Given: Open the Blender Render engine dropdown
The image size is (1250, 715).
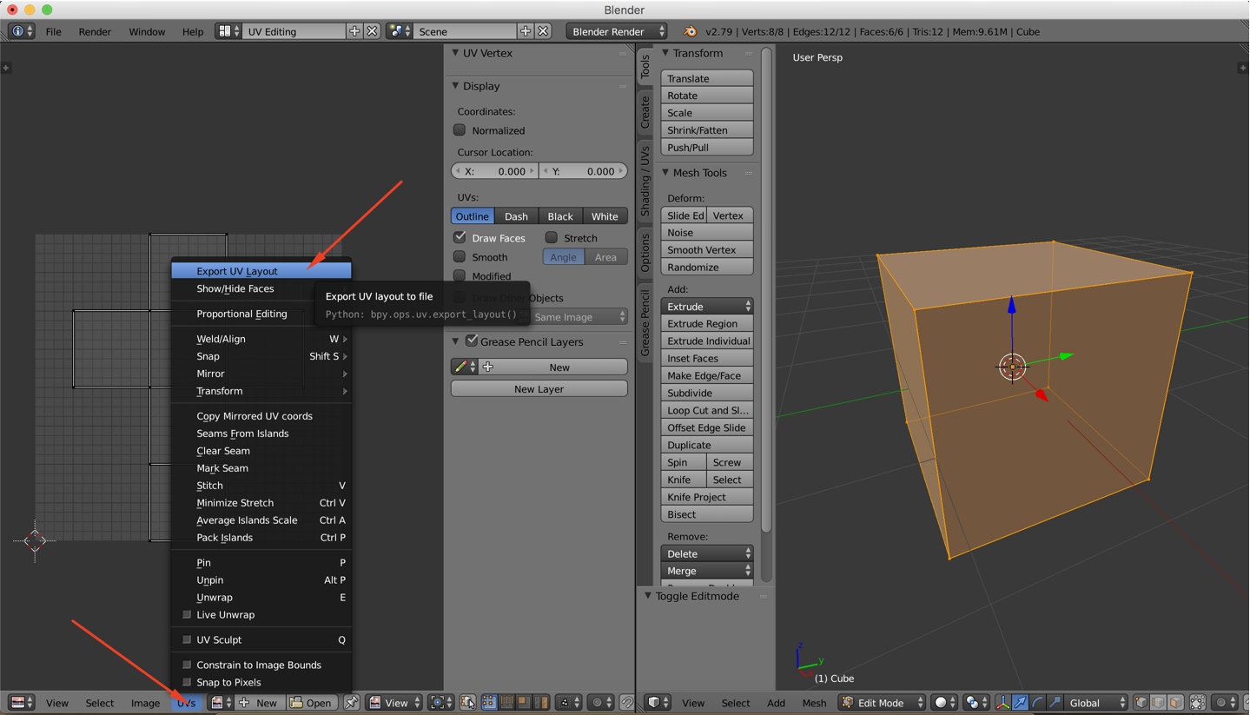Looking at the screenshot, I should 617,31.
